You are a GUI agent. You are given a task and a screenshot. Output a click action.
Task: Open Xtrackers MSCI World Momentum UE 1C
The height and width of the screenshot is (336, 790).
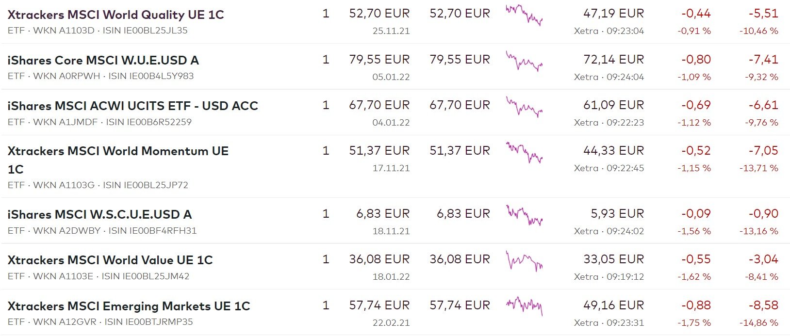click(118, 151)
